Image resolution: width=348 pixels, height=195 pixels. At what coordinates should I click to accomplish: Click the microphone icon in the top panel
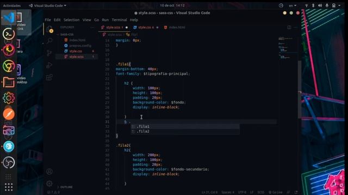pyautogui.click(x=327, y=5)
